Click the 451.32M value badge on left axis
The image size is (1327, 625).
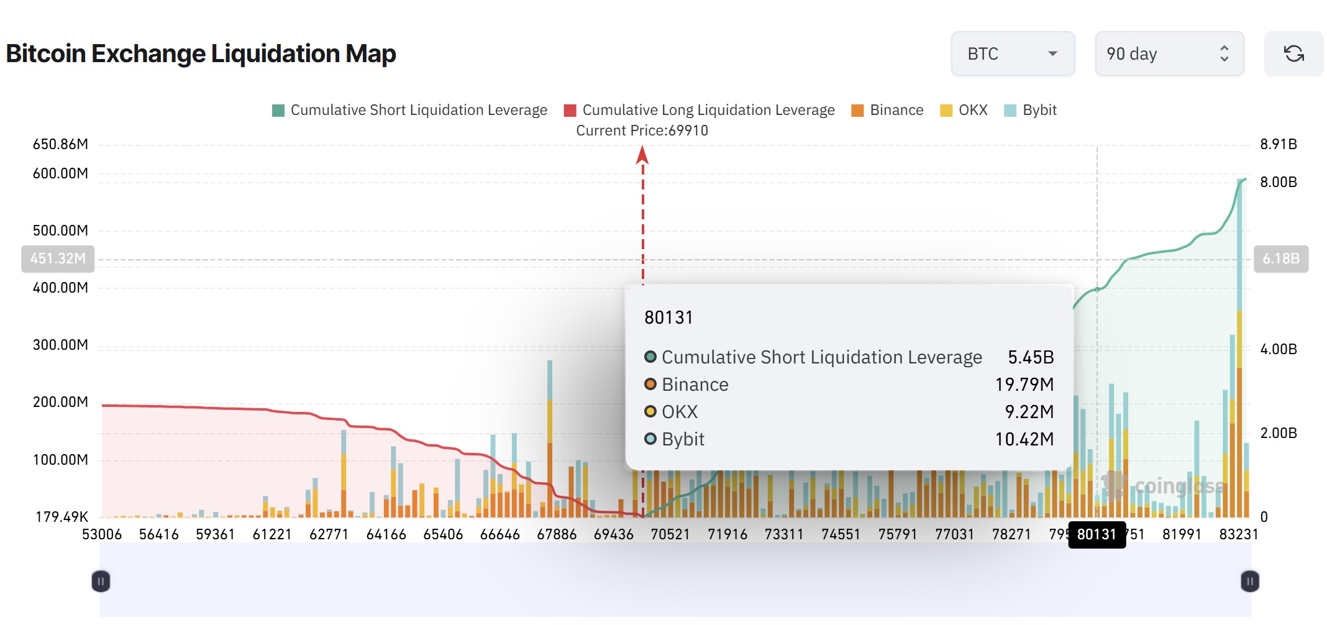57,260
